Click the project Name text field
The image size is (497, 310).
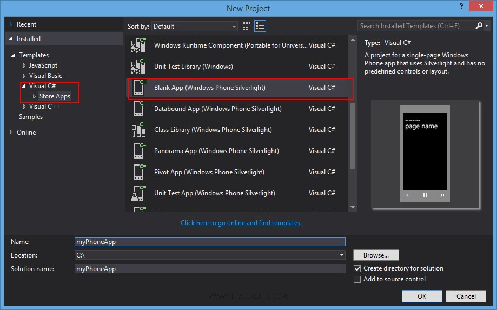click(210, 242)
